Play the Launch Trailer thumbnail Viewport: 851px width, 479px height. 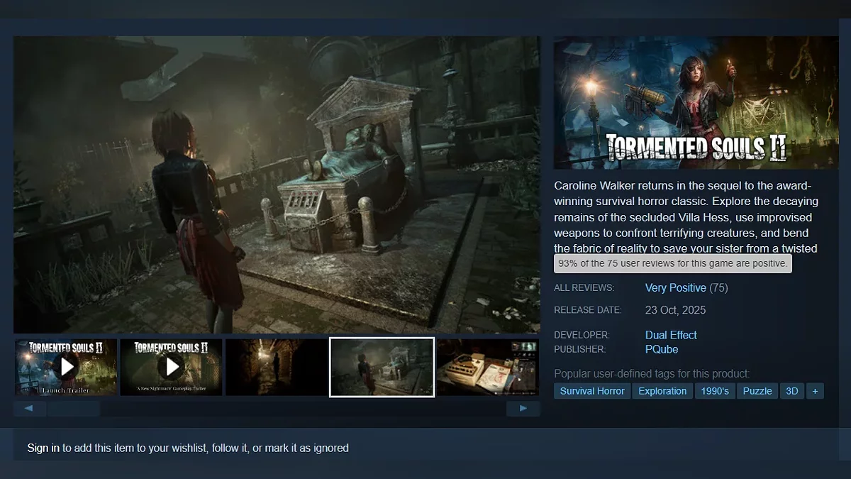tap(66, 367)
